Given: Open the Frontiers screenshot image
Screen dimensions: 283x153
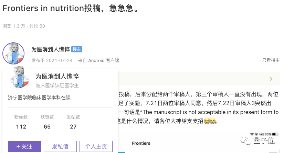Looking at the screenshot, I should pos(200,143).
